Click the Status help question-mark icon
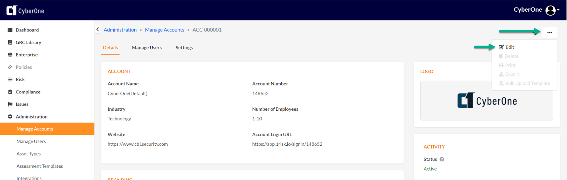 [442, 159]
